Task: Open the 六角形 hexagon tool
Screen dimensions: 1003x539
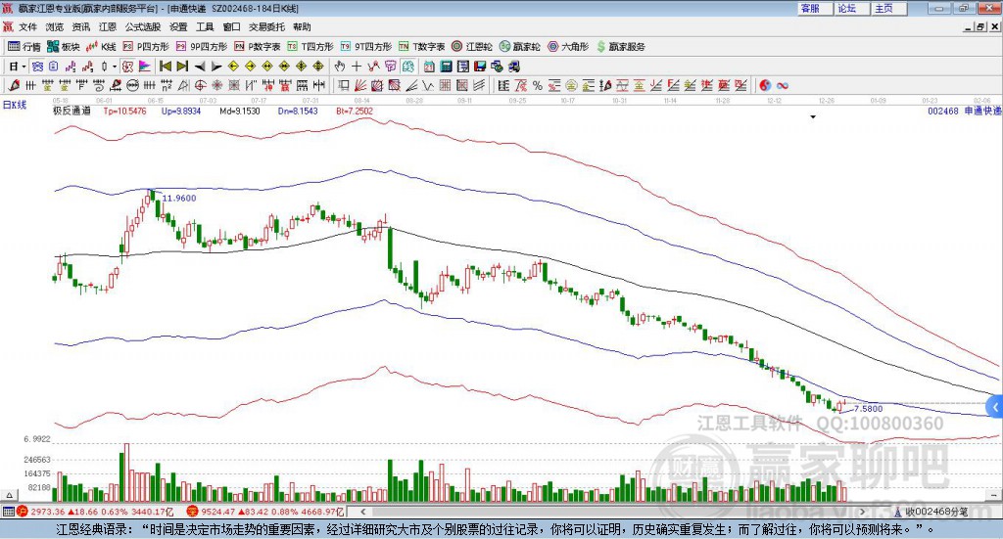Action: [x=568, y=47]
